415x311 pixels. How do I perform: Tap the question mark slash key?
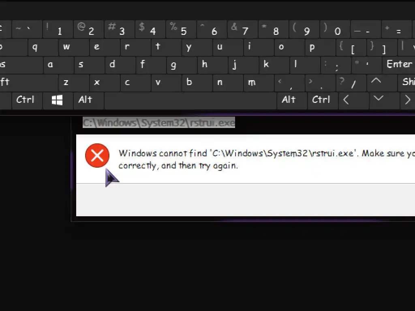pos(351,83)
